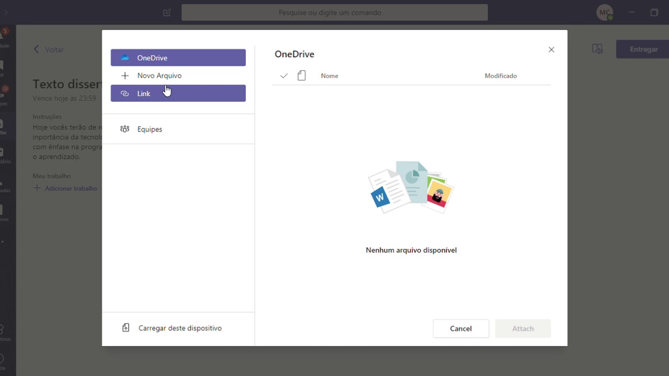Click the empty-folder documents illustration
The width and height of the screenshot is (669, 376).
pyautogui.click(x=411, y=187)
